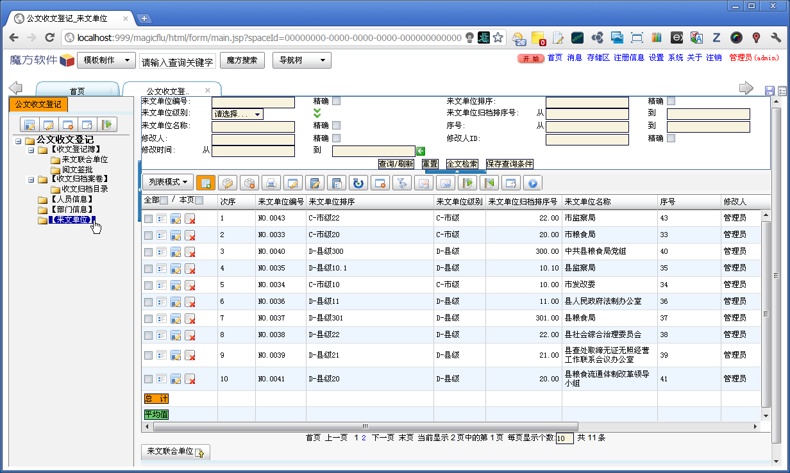Toggle 精确 checkbox for 修改人

pyautogui.click(x=337, y=138)
